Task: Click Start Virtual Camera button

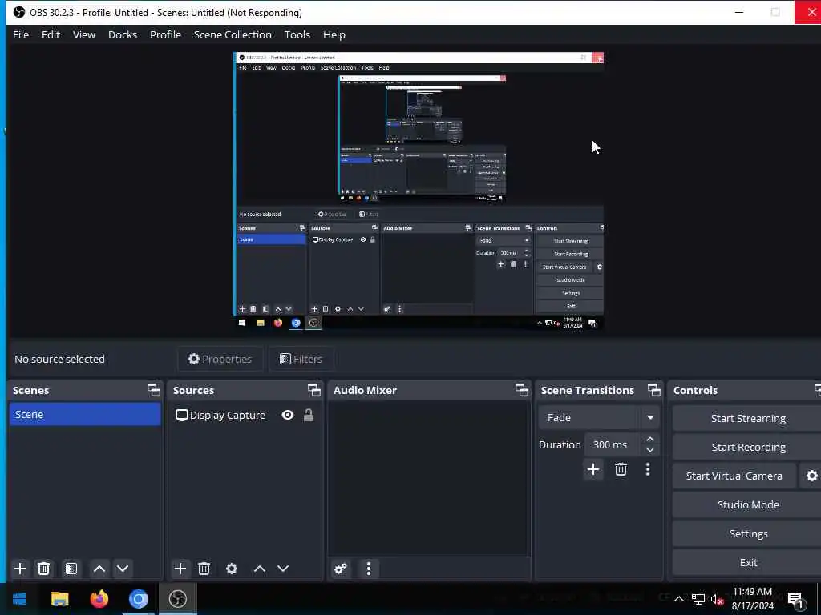Action: tap(734, 476)
